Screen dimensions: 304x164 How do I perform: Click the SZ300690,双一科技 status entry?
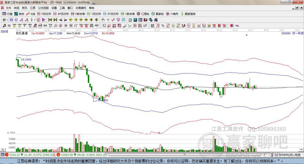click(x=286, y=155)
